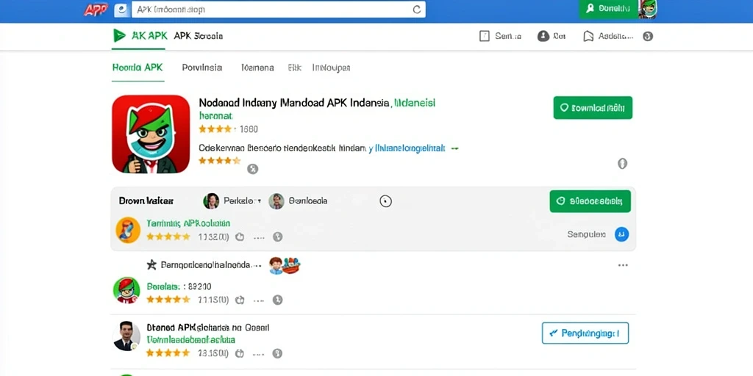Click the gray numbered circle after Aadete
This screenshot has width=753, height=376.
(648, 37)
